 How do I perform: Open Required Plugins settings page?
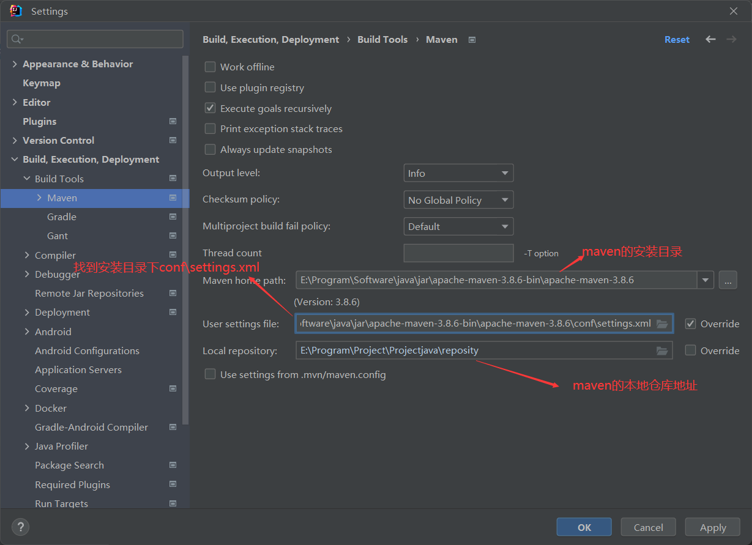coord(73,484)
